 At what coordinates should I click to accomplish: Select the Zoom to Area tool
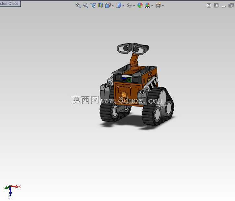86,5
